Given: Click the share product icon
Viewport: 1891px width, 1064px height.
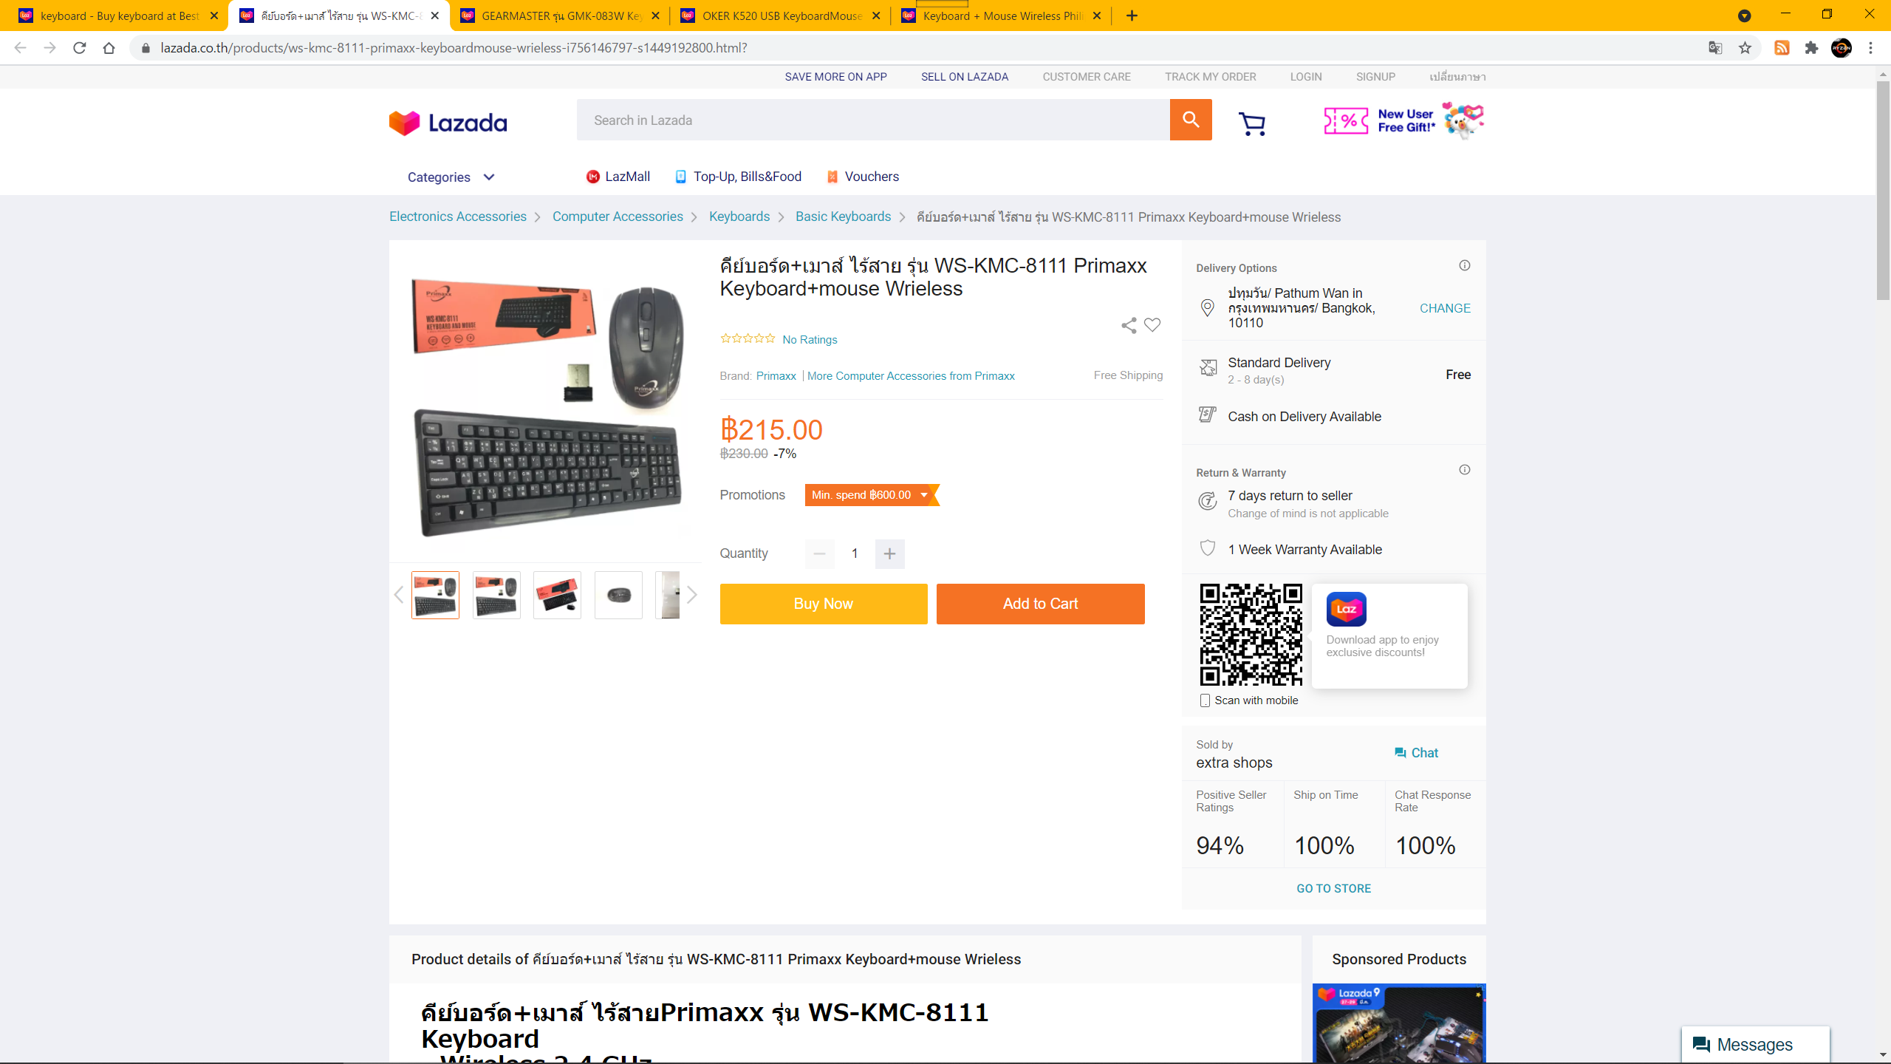Looking at the screenshot, I should pyautogui.click(x=1129, y=325).
